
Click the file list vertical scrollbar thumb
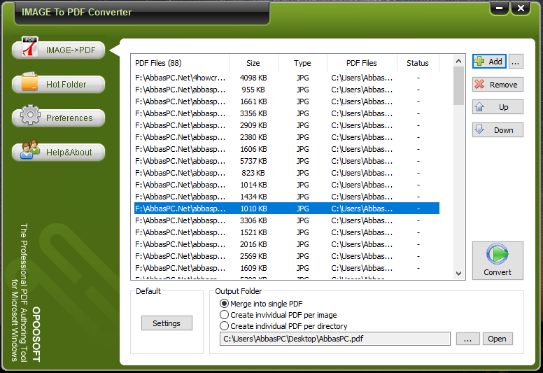tap(459, 85)
